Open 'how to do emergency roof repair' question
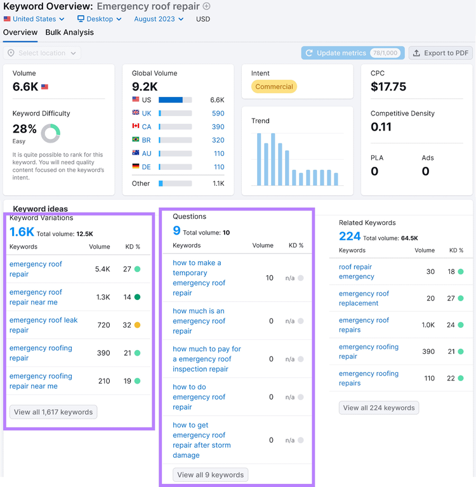Image resolution: width=476 pixels, height=487 pixels. 199,397
